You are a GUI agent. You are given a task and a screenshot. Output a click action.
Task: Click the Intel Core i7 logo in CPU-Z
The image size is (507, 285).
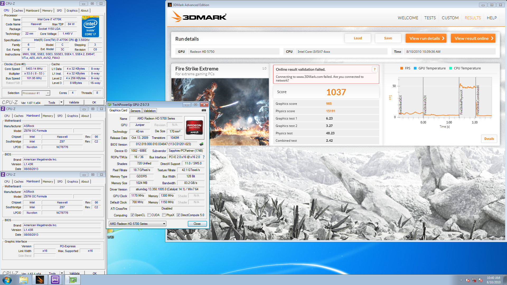pyautogui.click(x=90, y=26)
